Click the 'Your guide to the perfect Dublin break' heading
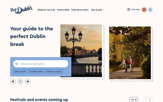This screenshot has width=163, height=102. pyautogui.click(x=32, y=36)
